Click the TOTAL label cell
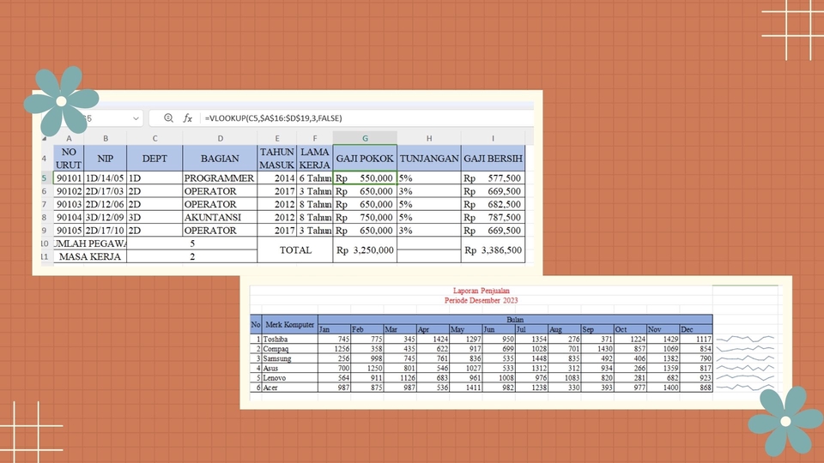Image resolution: width=824 pixels, height=463 pixels. pyautogui.click(x=295, y=250)
